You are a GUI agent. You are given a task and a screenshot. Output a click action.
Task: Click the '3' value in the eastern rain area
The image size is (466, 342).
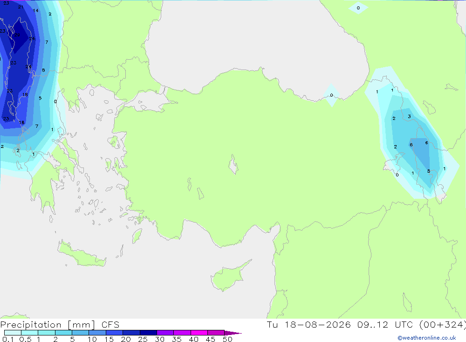[x=409, y=116]
